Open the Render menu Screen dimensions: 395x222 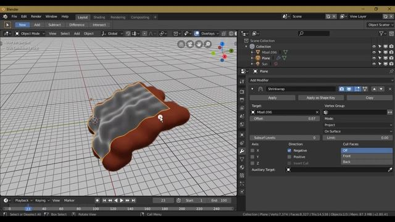pos(36,17)
